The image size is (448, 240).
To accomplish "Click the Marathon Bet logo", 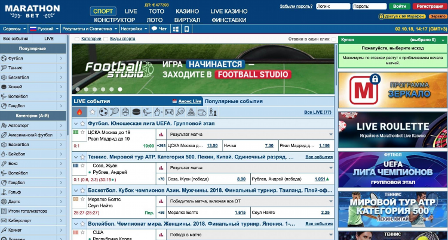I will (x=32, y=11).
